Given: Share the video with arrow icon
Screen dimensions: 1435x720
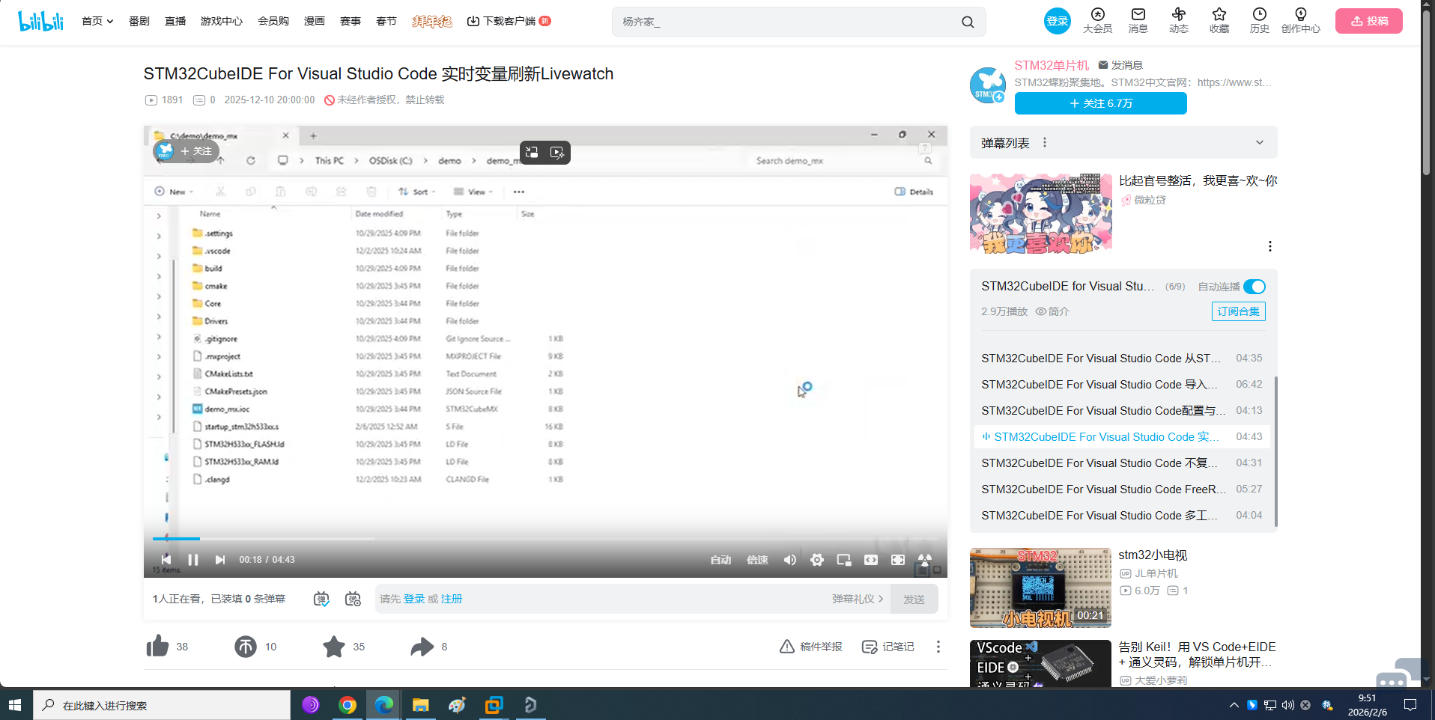Looking at the screenshot, I should (422, 646).
